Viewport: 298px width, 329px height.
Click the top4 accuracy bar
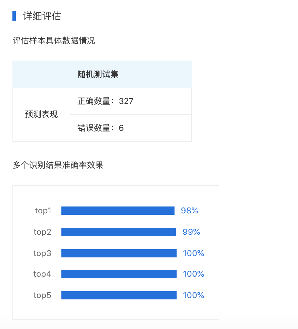point(119,274)
